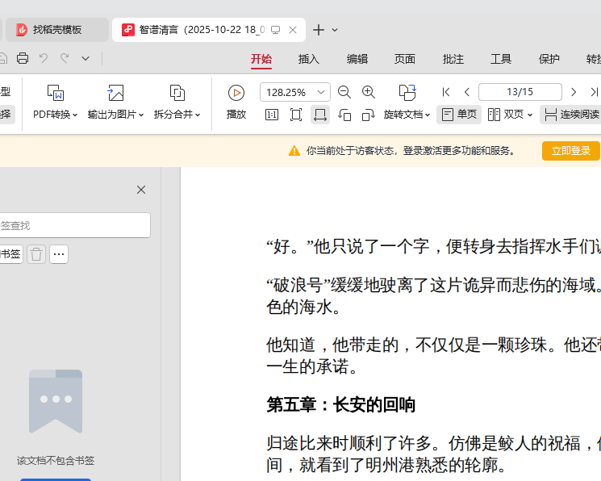601x481 pixels.
Task: Open the 开始 ribbon tab
Action: click(261, 59)
